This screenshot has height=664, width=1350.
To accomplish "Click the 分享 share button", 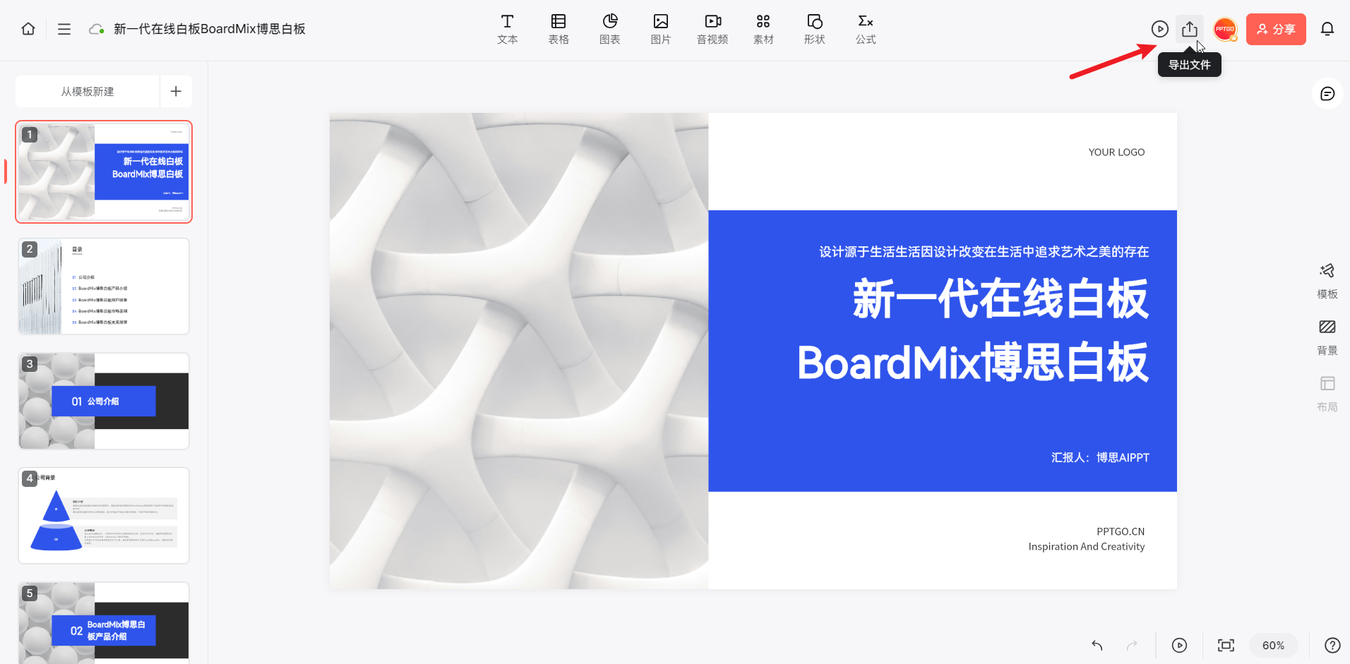I will pos(1276,29).
